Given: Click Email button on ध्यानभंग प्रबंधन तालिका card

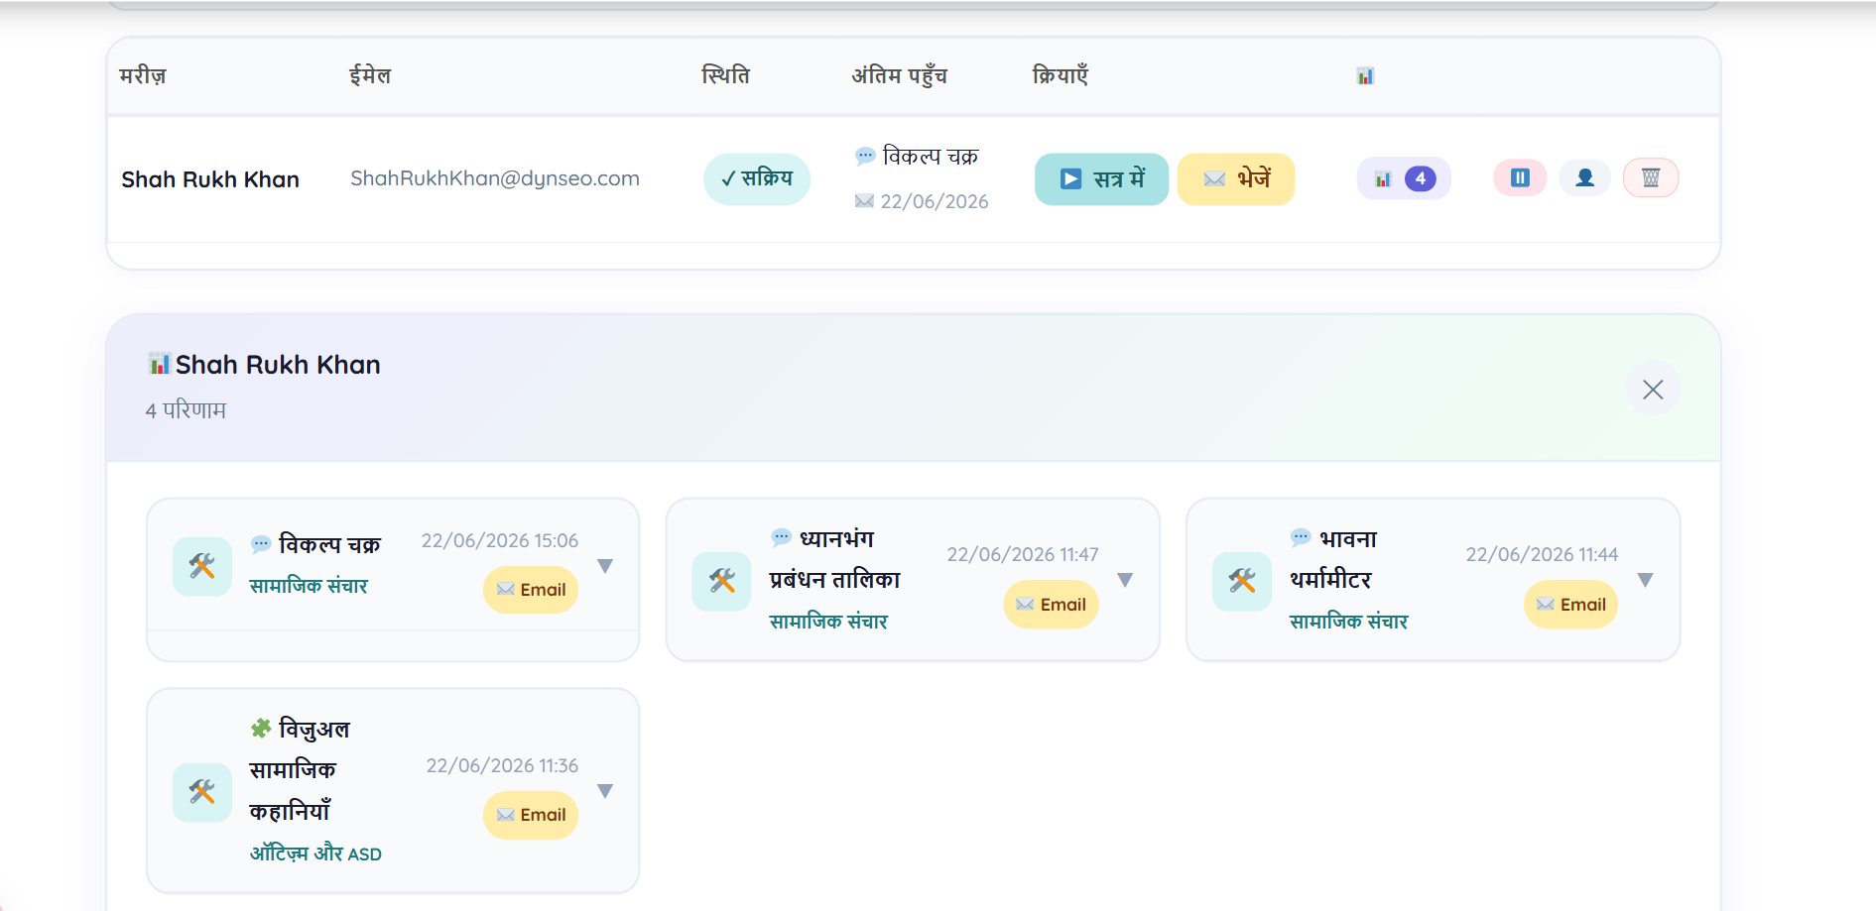Looking at the screenshot, I should coord(1051,605).
